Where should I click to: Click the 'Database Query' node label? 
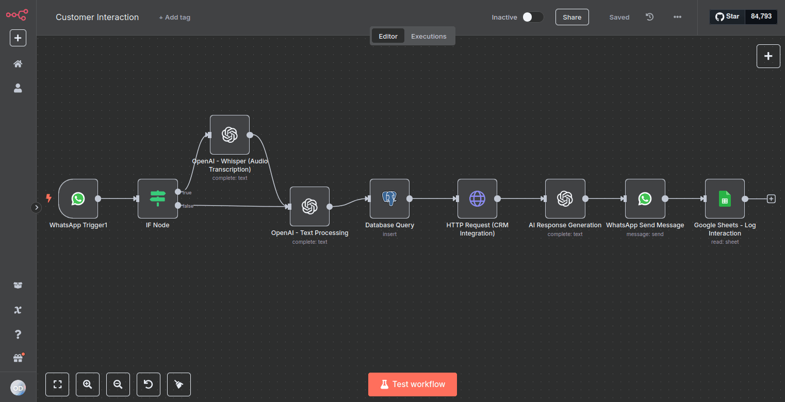coord(389,225)
